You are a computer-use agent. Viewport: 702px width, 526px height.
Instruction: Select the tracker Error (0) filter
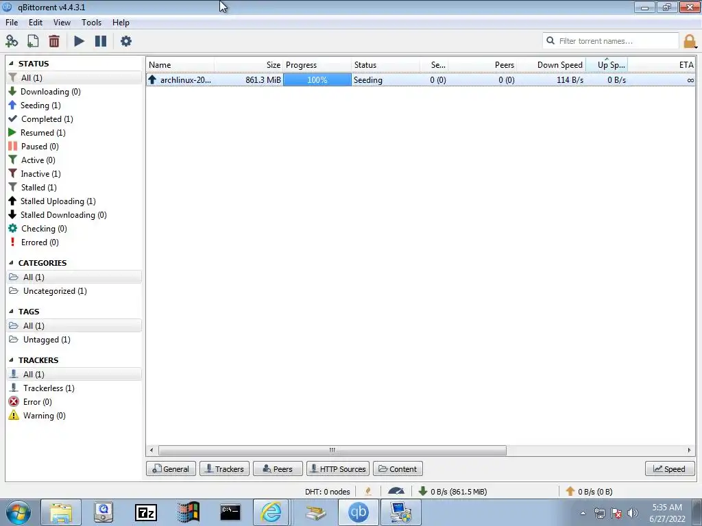(37, 402)
